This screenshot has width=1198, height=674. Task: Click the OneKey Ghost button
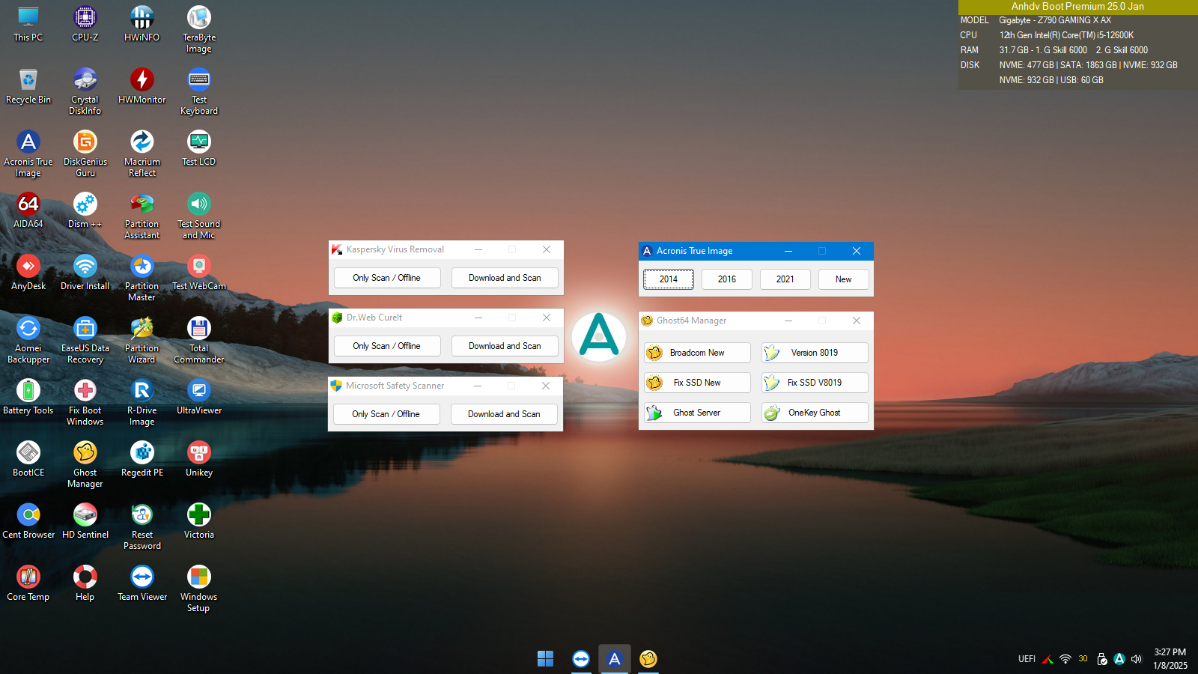(x=815, y=413)
